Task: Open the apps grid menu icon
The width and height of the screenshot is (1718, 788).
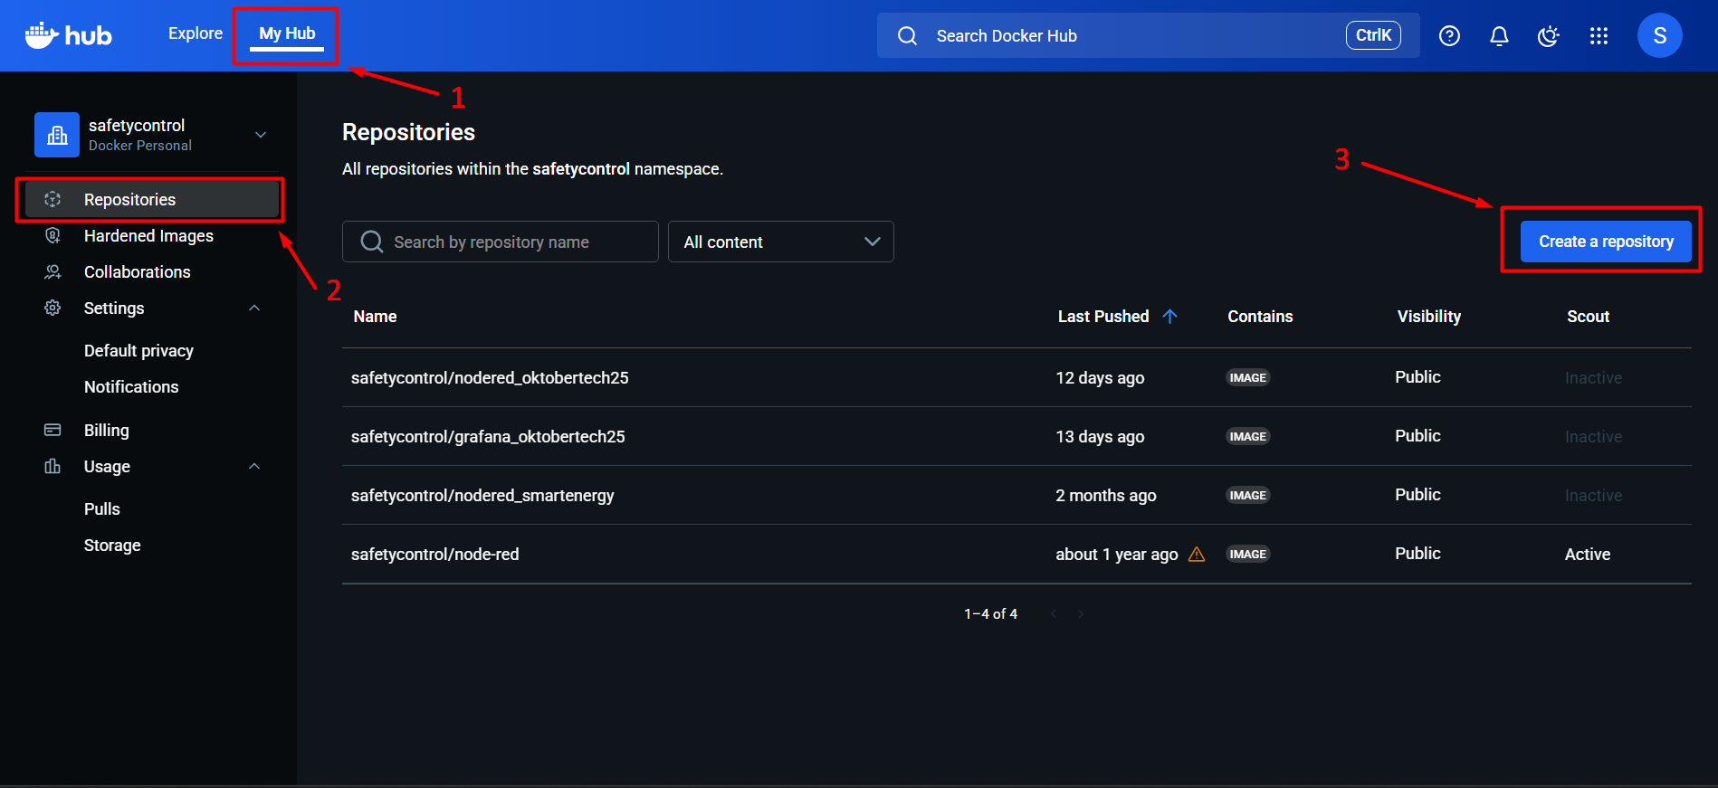Action: 1599,35
